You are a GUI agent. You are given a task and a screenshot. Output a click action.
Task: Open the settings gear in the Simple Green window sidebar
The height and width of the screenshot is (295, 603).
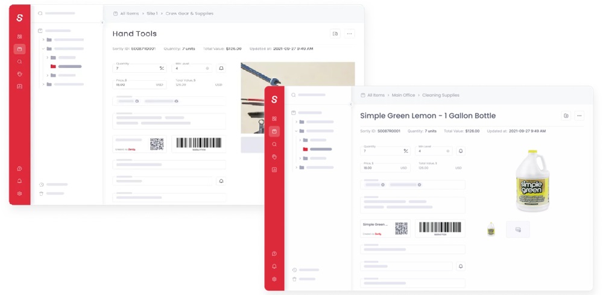pyautogui.click(x=274, y=279)
